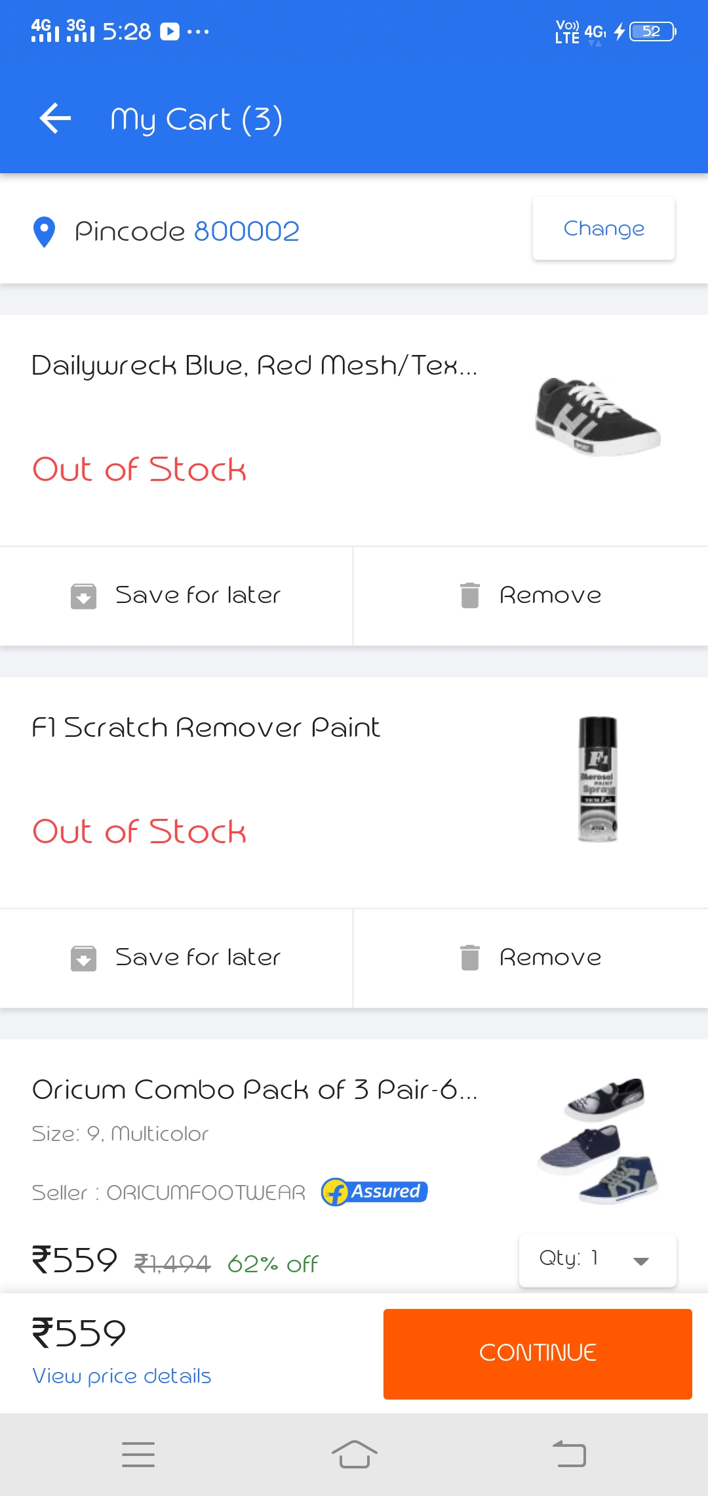Tap save-for-later icon for F1 Scratch Remover
Image resolution: width=708 pixels, height=1496 pixels.
(x=83, y=958)
